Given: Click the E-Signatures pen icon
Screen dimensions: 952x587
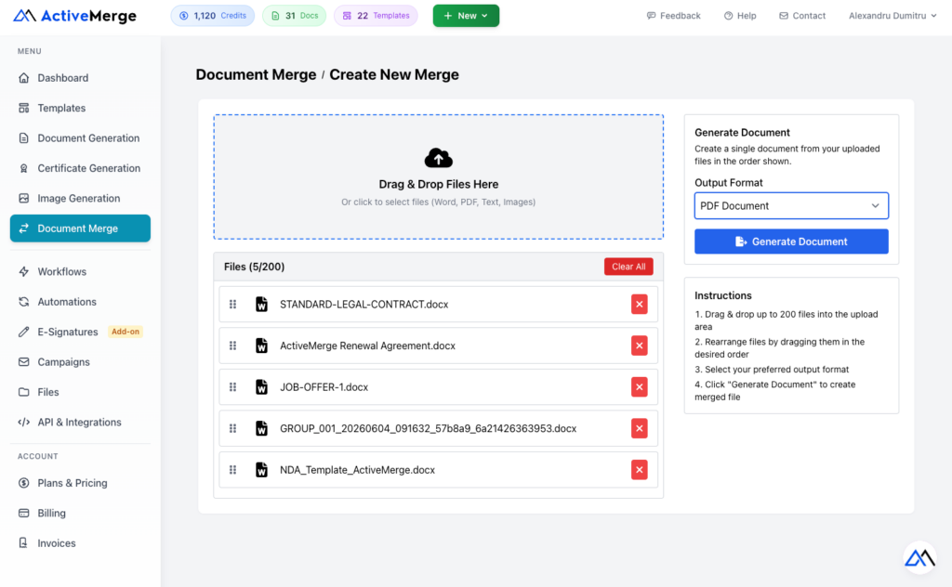Looking at the screenshot, I should tap(23, 332).
